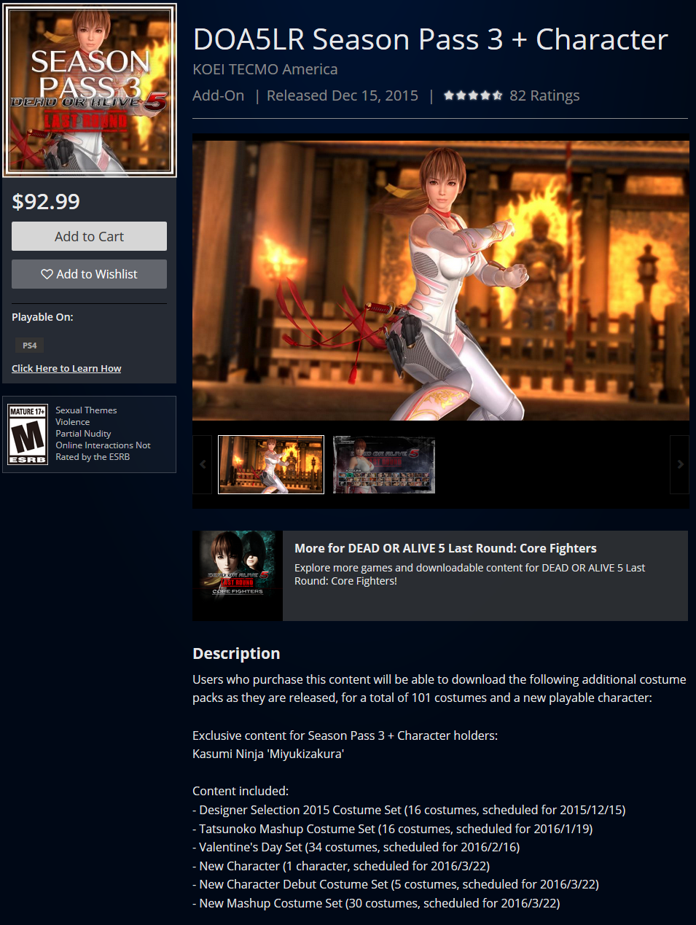Open the large Kasumi screenshot preview
This screenshot has height=925, width=696.
[440, 280]
